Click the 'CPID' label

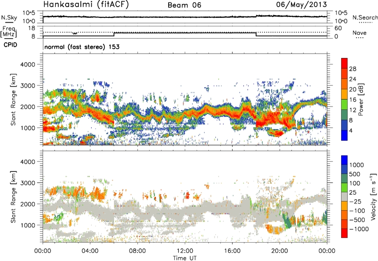(x=10, y=45)
